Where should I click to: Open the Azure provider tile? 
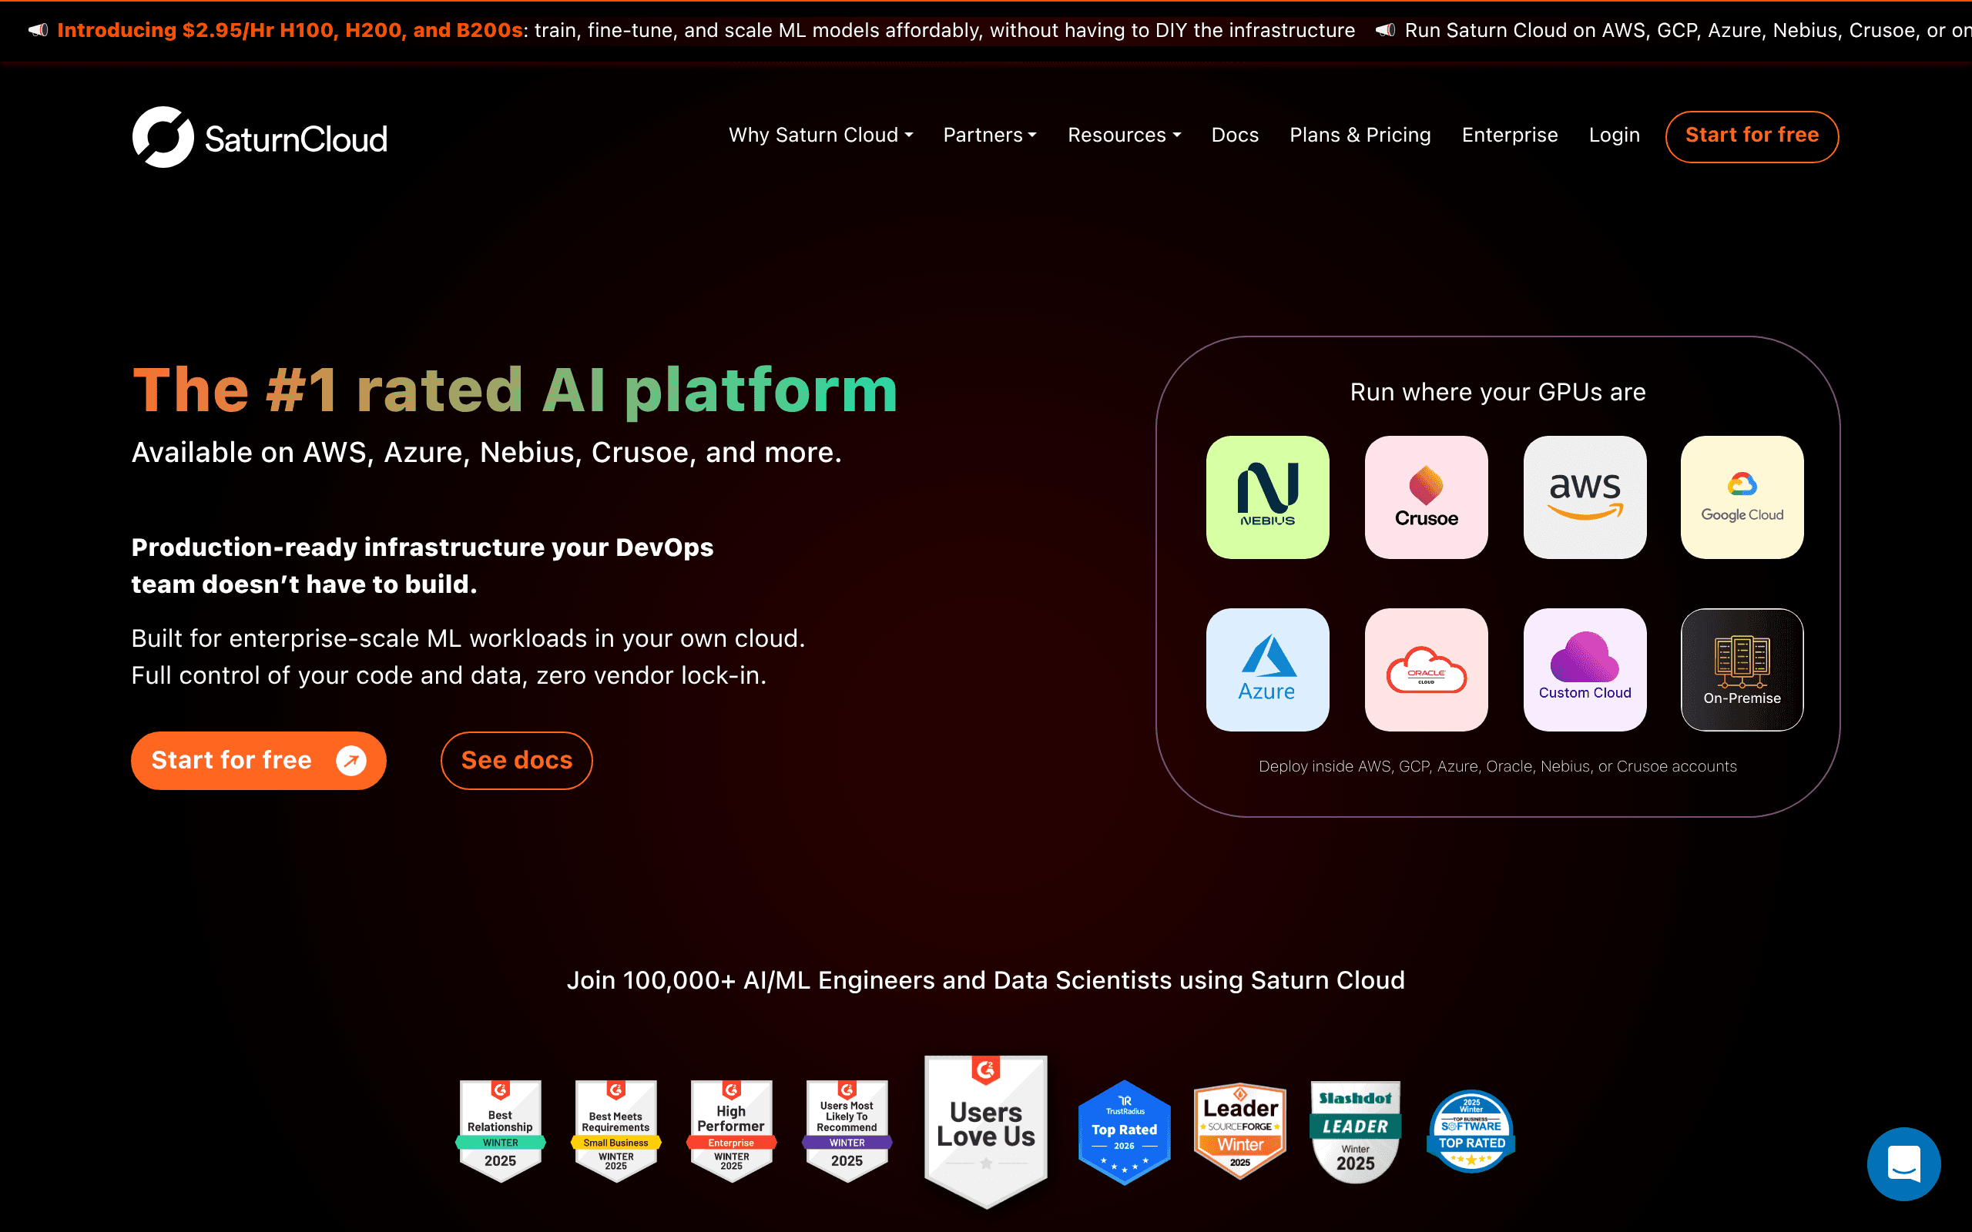[x=1267, y=670]
